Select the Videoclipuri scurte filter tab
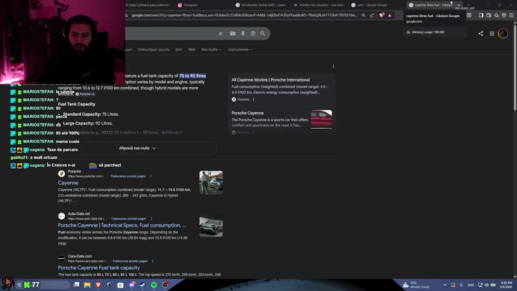Screen dimensions: 517x291 pyautogui.click(x=153, y=49)
